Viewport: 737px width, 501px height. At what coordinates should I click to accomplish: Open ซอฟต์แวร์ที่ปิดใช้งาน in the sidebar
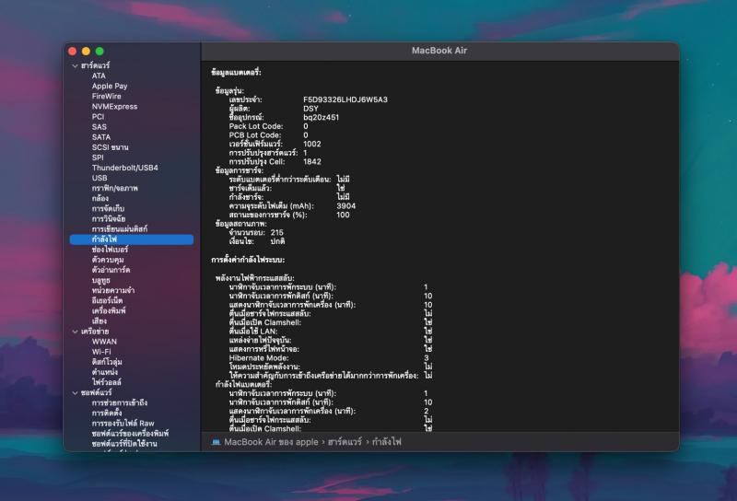124,444
